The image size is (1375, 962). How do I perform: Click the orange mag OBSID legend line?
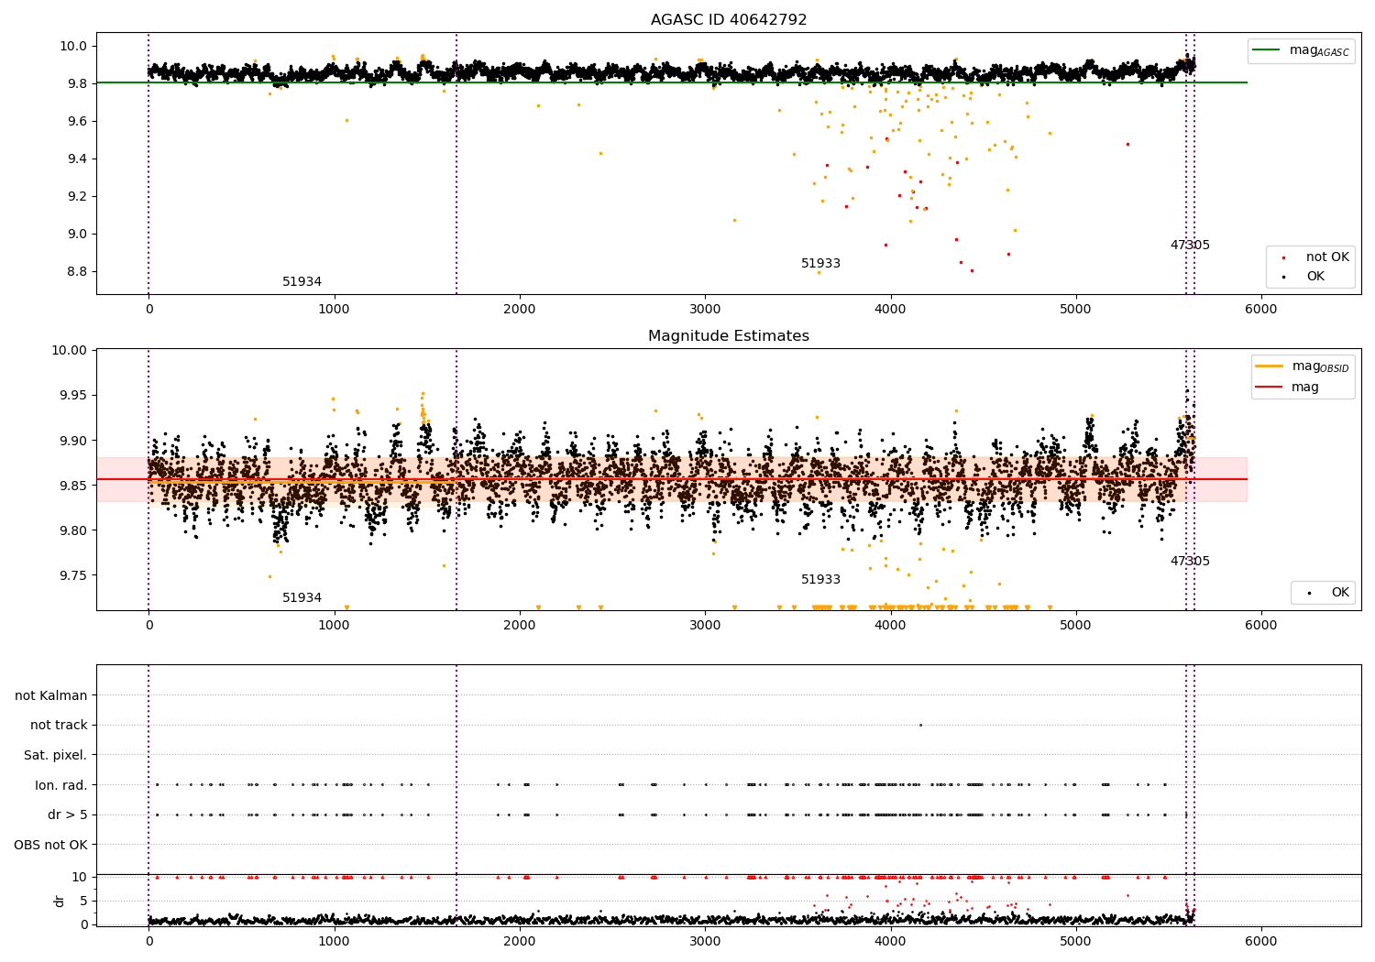click(x=1270, y=366)
